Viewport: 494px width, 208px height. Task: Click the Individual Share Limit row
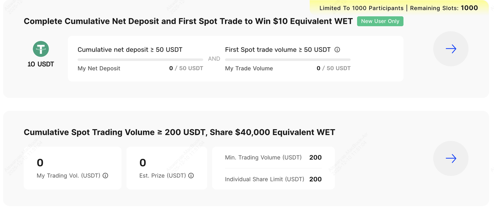pos(273,179)
